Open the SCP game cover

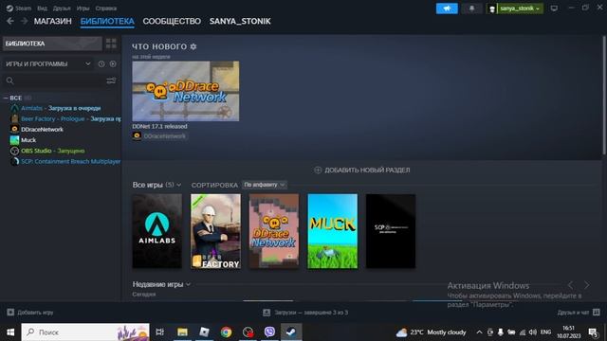(x=391, y=231)
